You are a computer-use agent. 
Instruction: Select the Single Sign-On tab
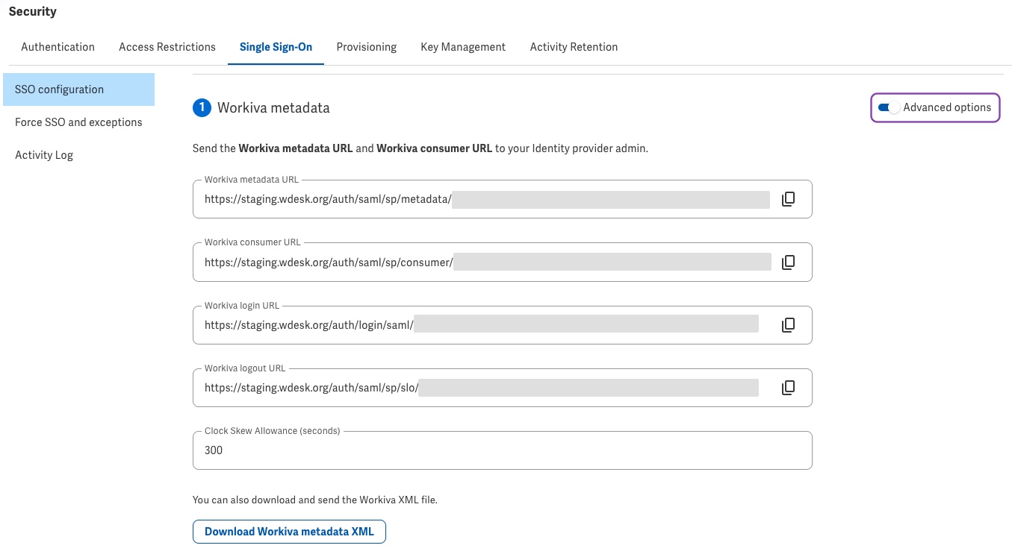tap(276, 47)
